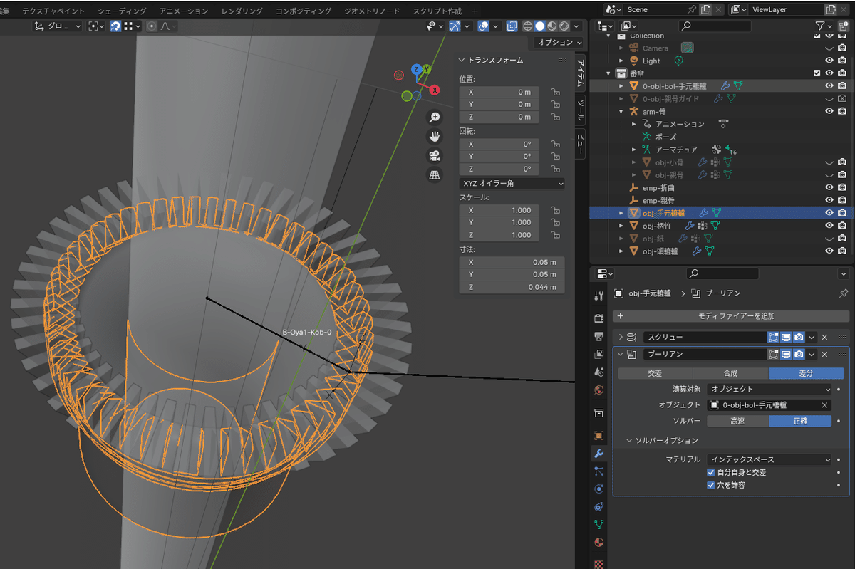Toggle X-ray mode icon
Screen dimensions: 855x569
pyautogui.click(x=512, y=26)
